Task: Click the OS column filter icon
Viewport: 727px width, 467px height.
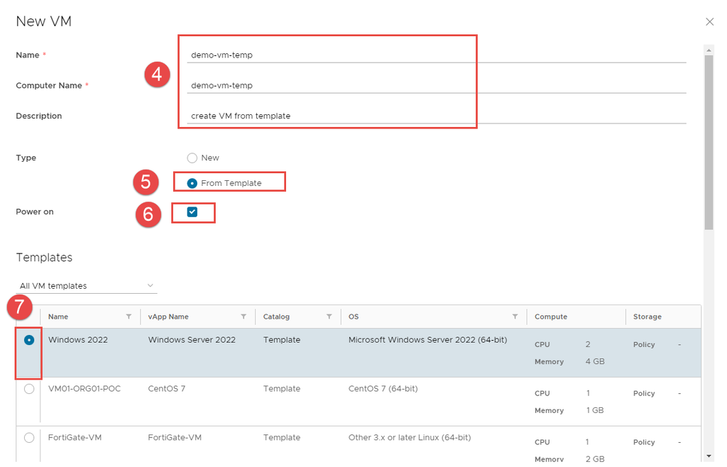Action: point(515,317)
